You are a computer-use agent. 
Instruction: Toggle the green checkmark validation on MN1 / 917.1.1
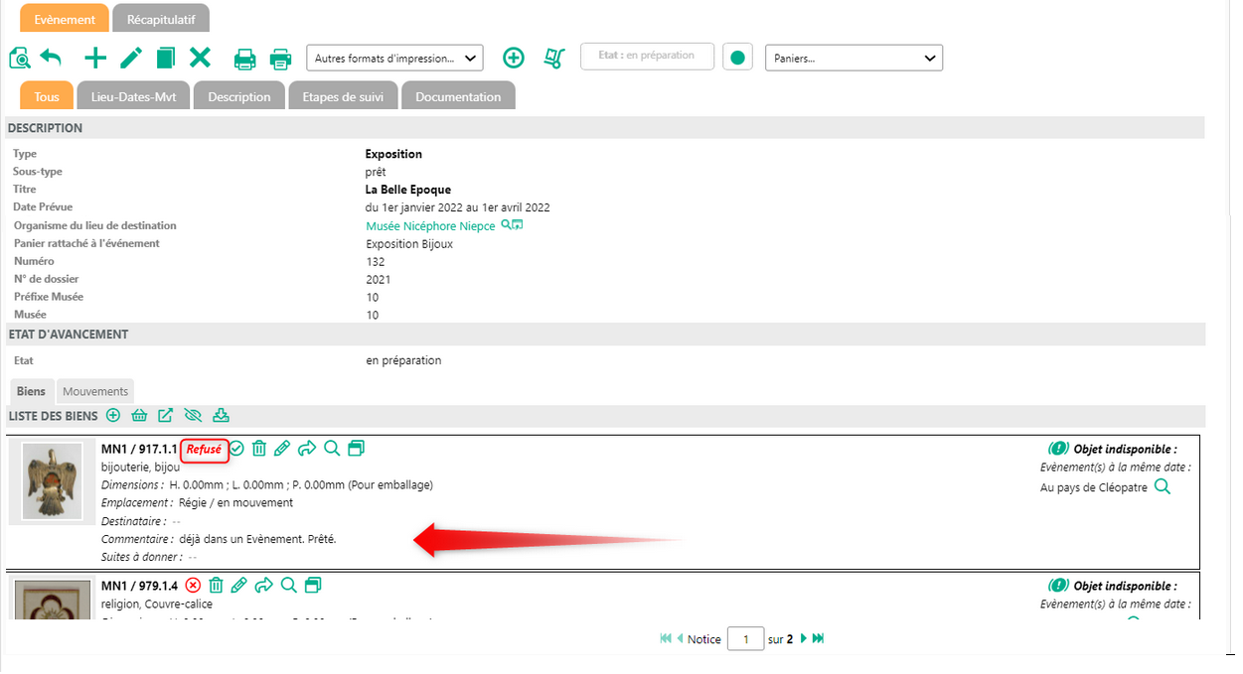[236, 449]
